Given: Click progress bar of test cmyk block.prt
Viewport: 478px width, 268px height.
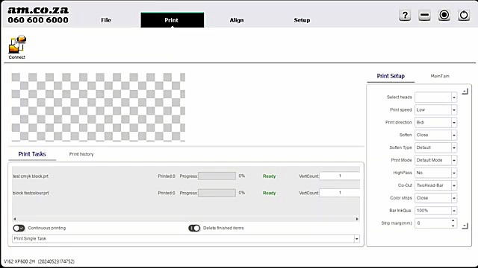Looking at the screenshot, I should point(217,176).
